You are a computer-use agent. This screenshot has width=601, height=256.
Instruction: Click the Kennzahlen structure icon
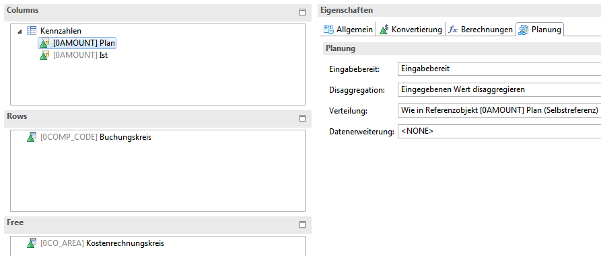click(32, 31)
